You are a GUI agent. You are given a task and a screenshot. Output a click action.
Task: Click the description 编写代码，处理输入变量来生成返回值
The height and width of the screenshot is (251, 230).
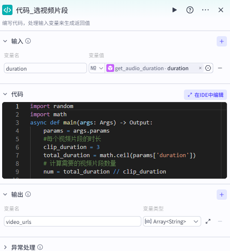(46, 23)
